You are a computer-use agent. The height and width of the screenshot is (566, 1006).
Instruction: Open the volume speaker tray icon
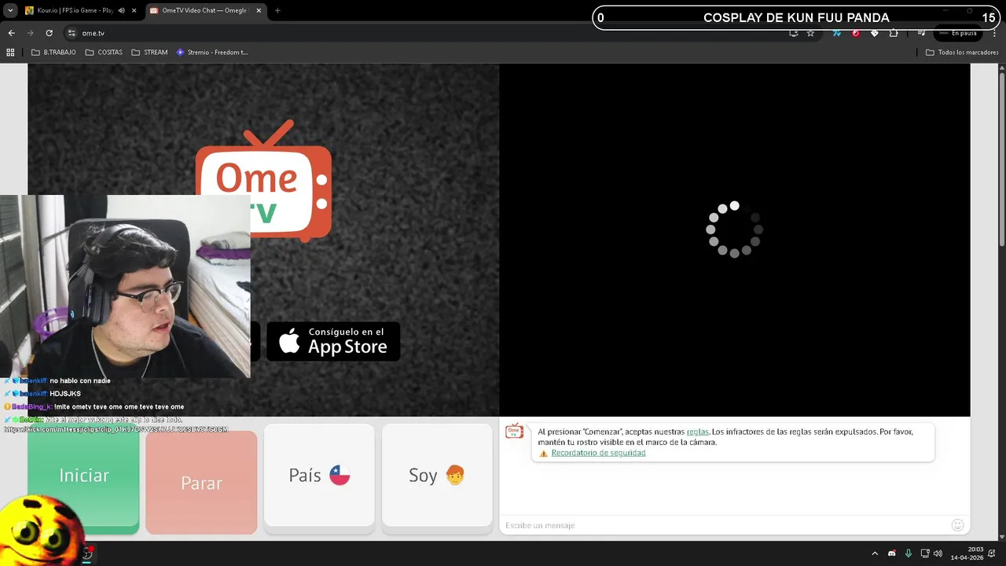[x=938, y=553]
